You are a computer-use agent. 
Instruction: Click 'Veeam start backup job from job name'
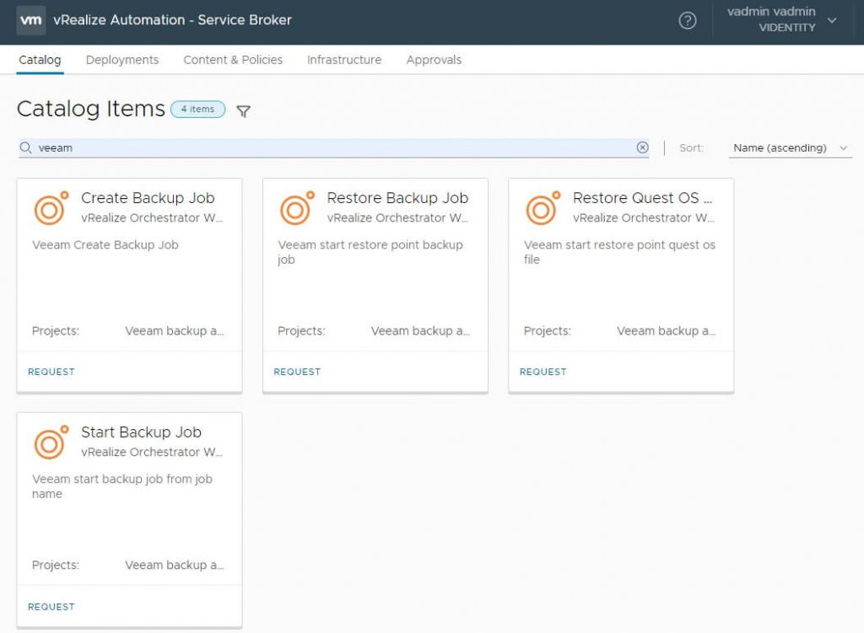point(121,486)
